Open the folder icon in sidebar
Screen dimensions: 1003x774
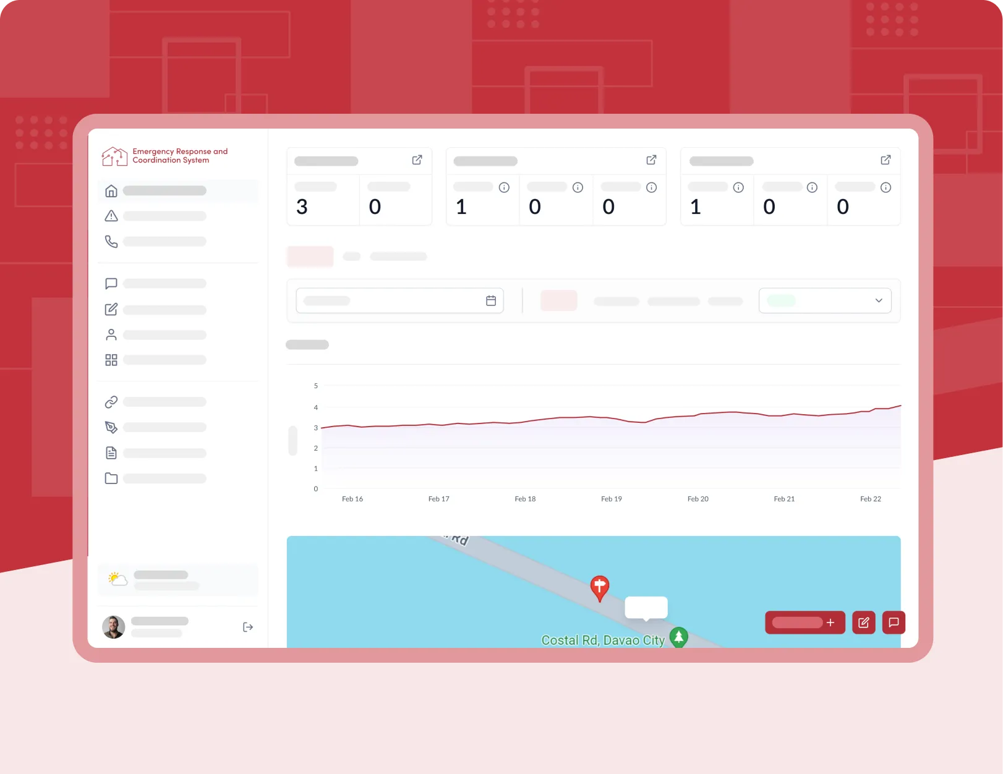[111, 478]
